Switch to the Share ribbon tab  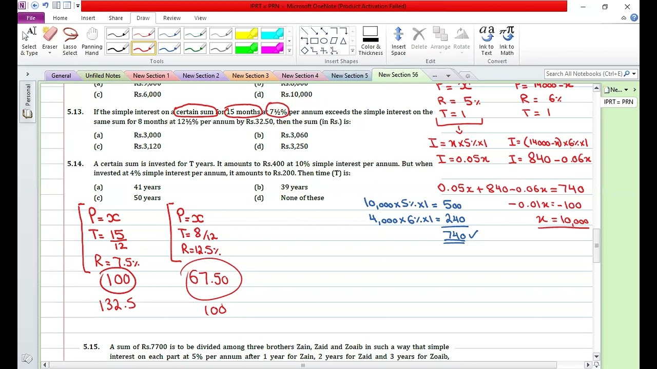click(115, 18)
